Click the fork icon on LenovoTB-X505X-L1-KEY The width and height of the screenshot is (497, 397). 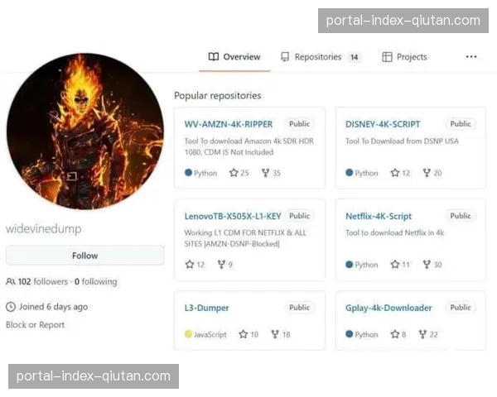(221, 265)
